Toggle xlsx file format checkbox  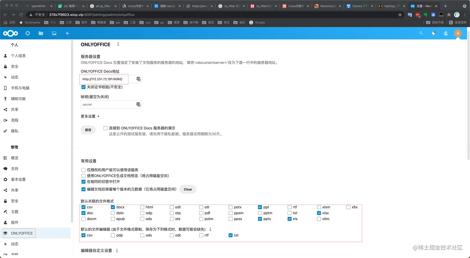(x=319, y=213)
